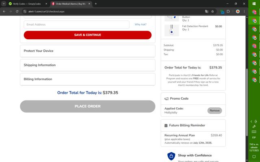The width and height of the screenshot is (260, 162).
Task: Close the Order Medical Alarms tab
Action: pos(89,4)
